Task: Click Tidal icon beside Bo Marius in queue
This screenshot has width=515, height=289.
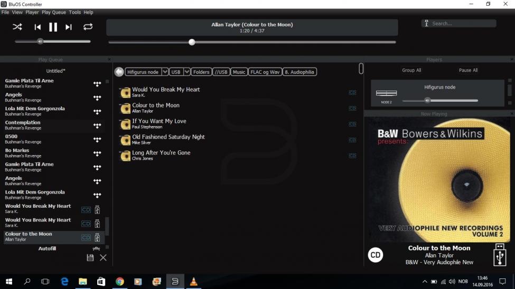Action: (x=97, y=153)
